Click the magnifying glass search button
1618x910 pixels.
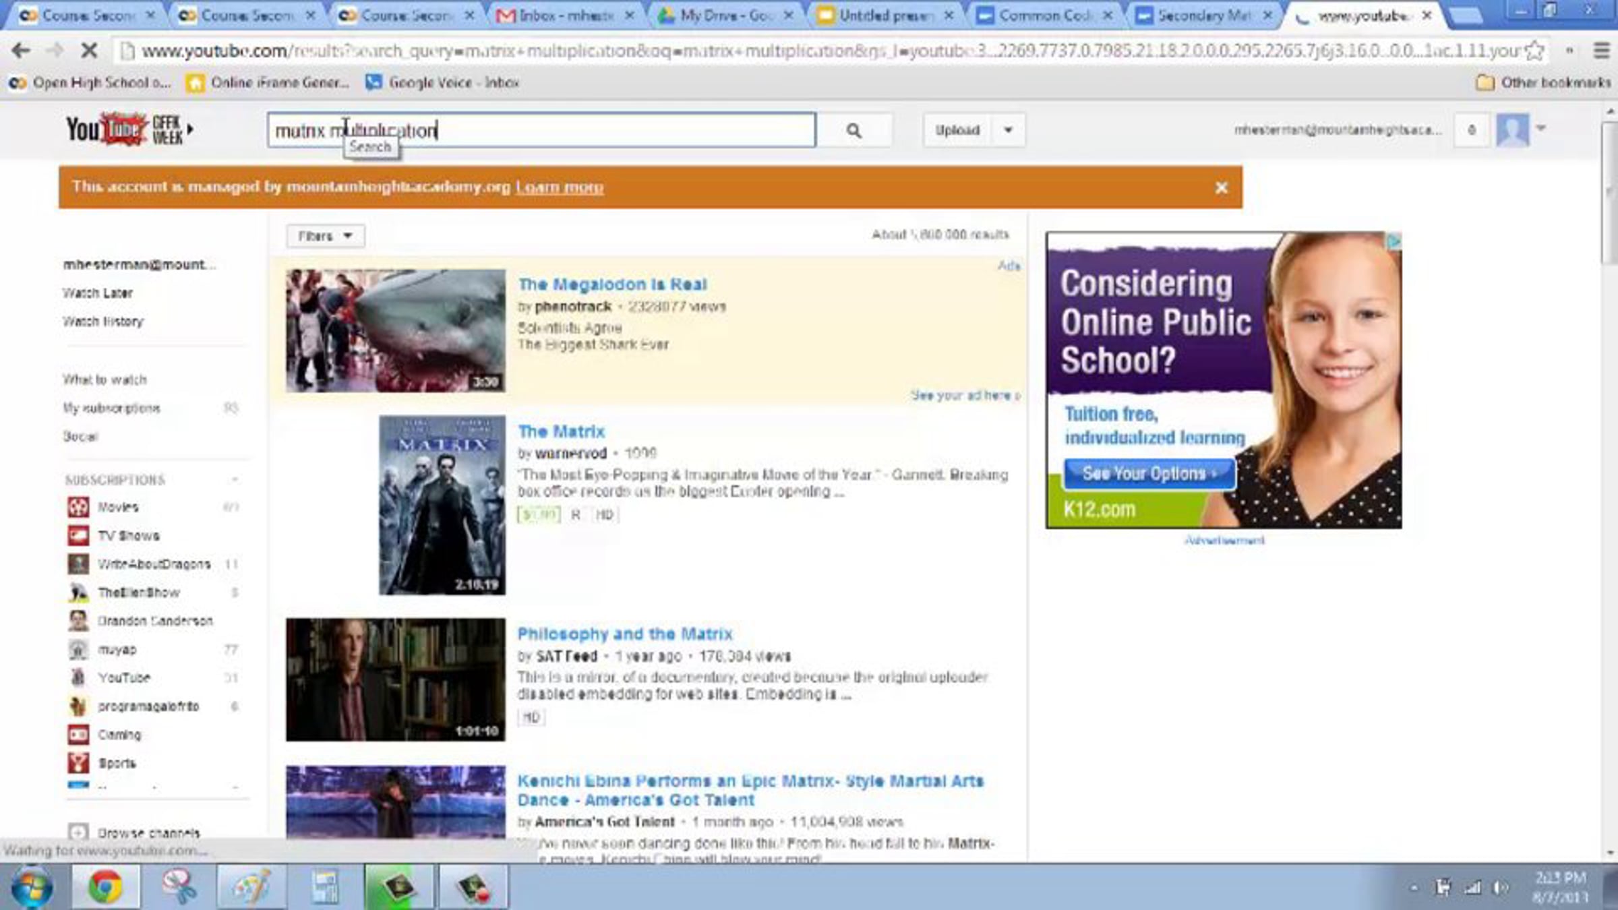(x=853, y=131)
